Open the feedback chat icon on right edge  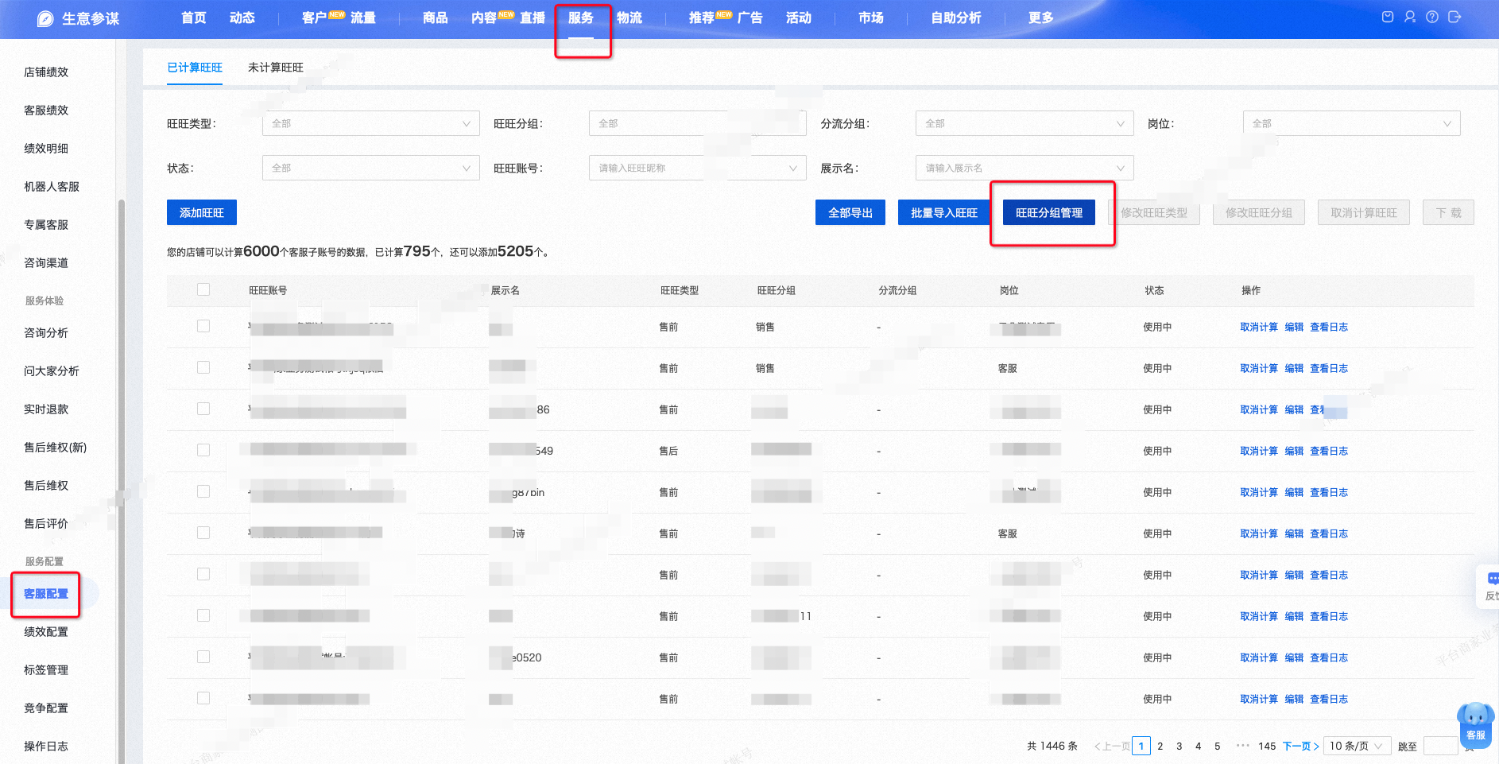tap(1493, 579)
